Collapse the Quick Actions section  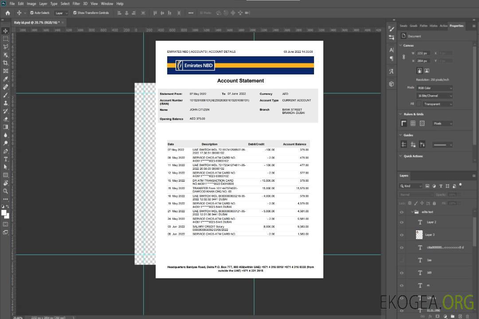[400, 156]
